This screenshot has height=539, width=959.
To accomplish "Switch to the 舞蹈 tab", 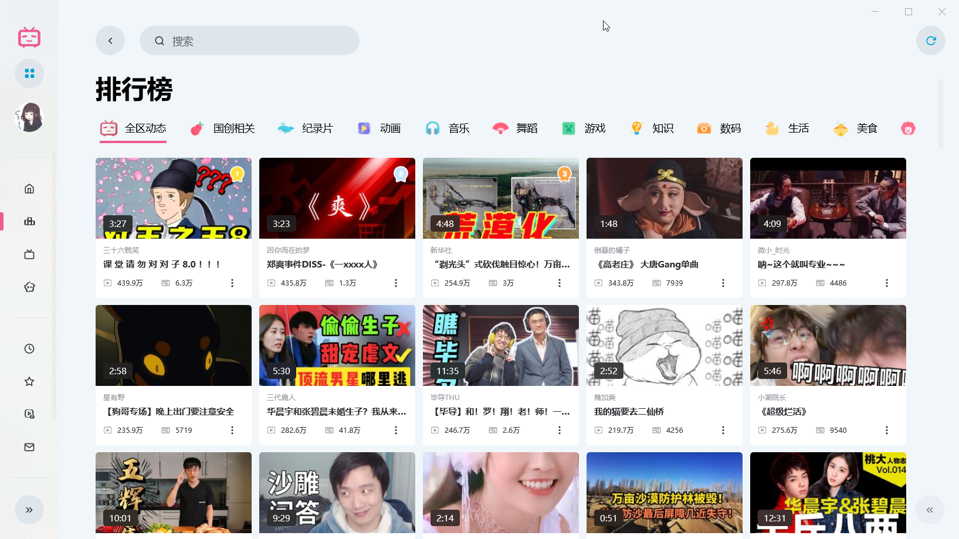I will coord(515,128).
